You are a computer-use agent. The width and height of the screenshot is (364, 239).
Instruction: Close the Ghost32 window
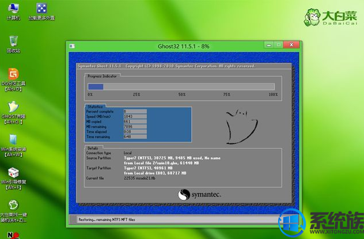(x=291, y=45)
